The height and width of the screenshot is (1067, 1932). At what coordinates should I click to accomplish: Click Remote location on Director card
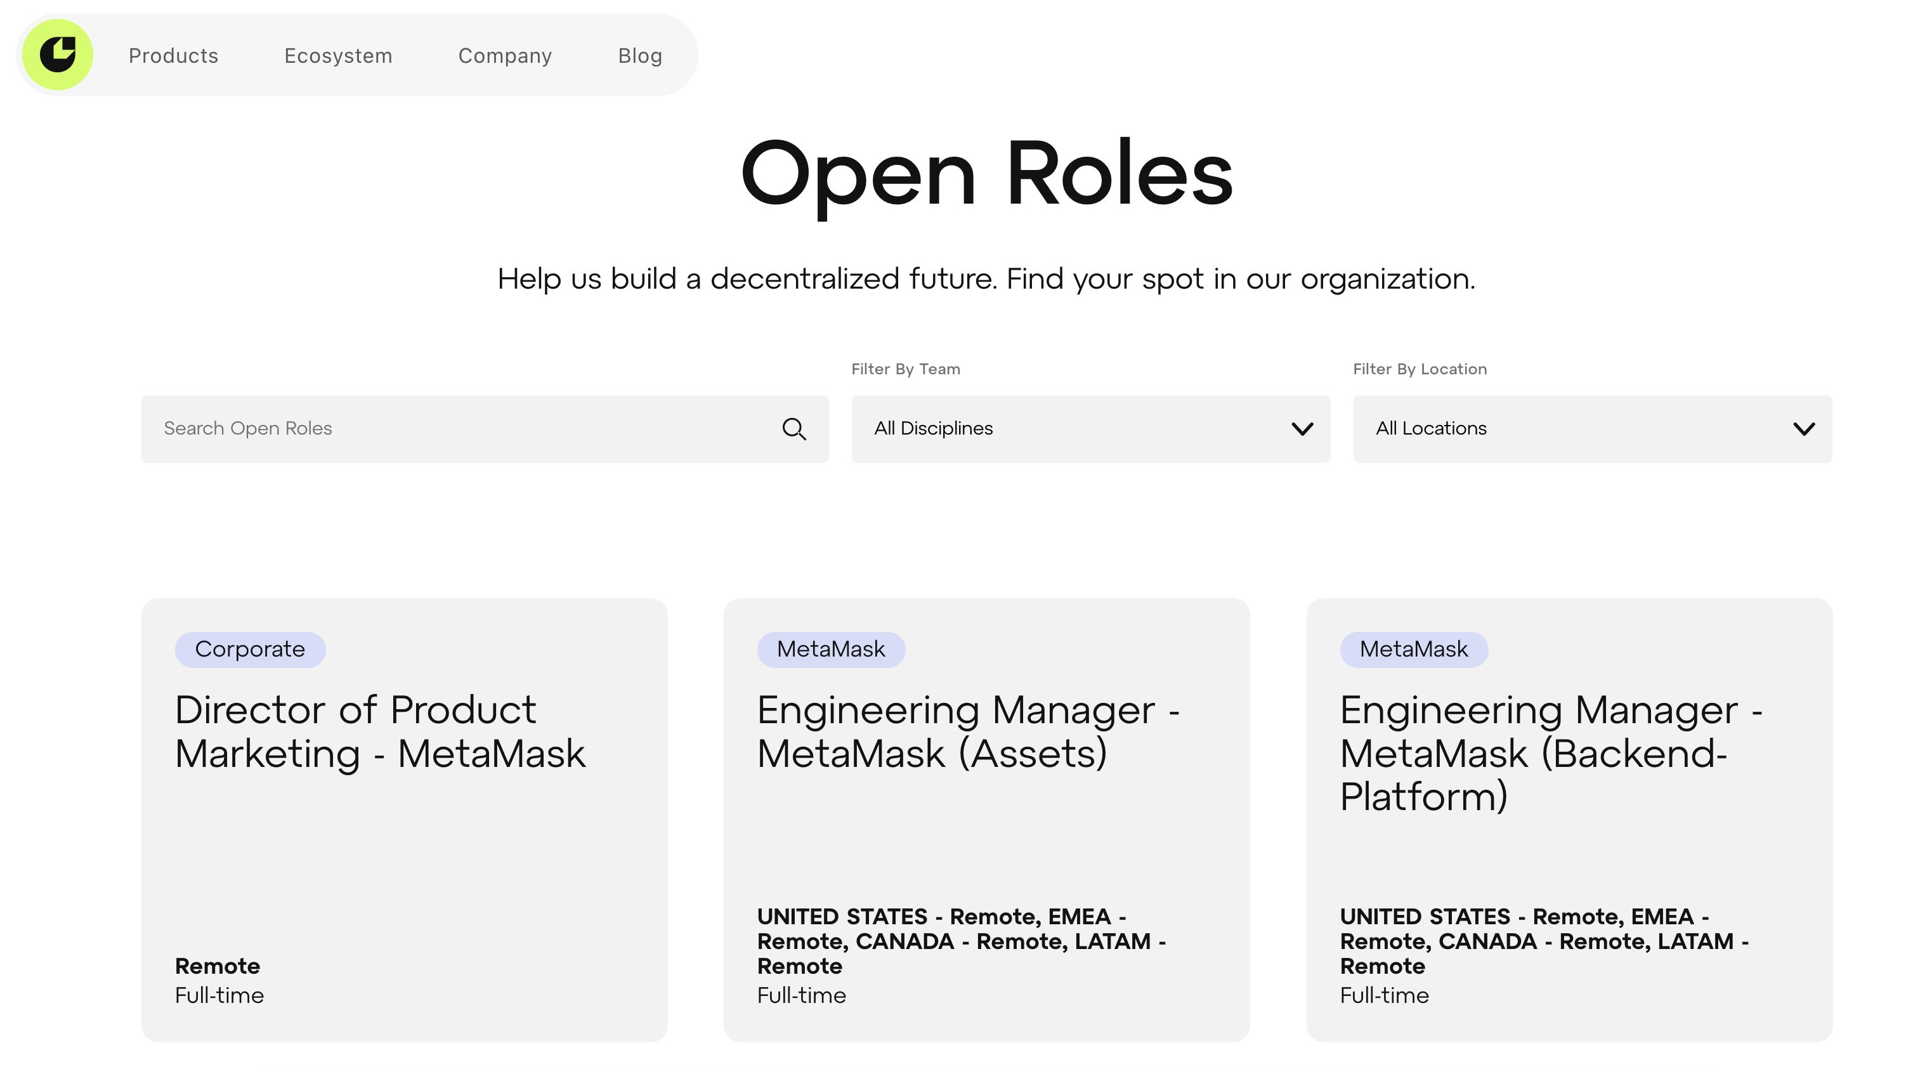[218, 966]
